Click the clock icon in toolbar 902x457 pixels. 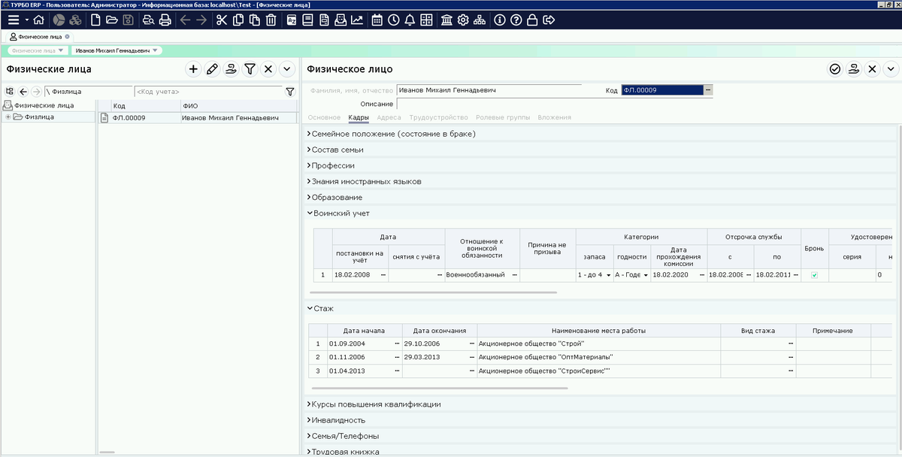pos(394,20)
